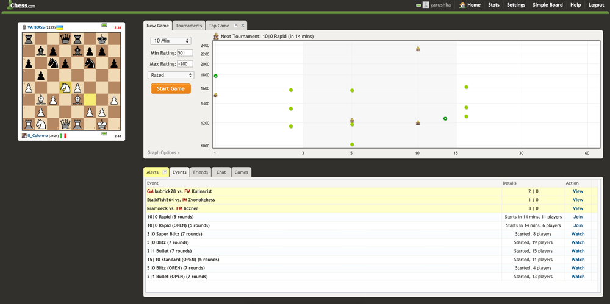Switch to Simple Board
Viewport: 610px width, 304px height.
(x=547, y=5)
